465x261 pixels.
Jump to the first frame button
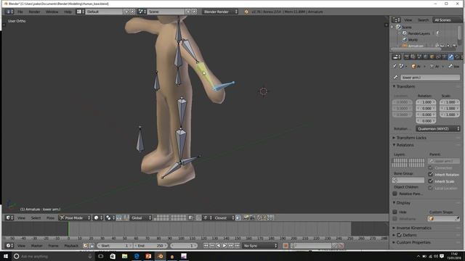tap(206, 246)
